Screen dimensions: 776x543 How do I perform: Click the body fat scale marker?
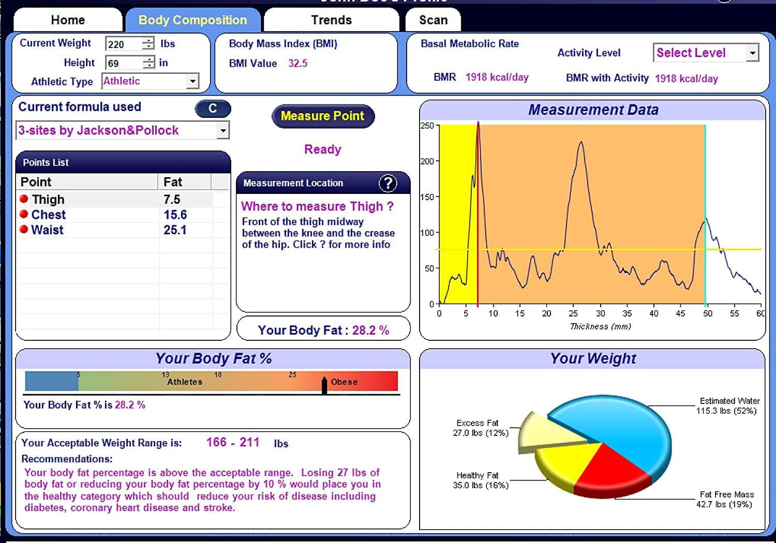click(x=324, y=385)
